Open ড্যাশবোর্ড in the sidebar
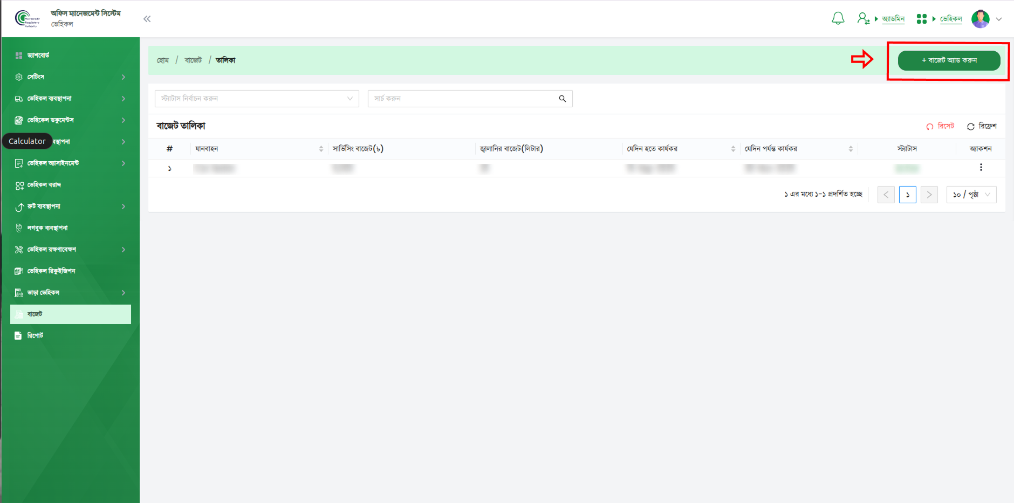The image size is (1014, 503). click(38, 56)
